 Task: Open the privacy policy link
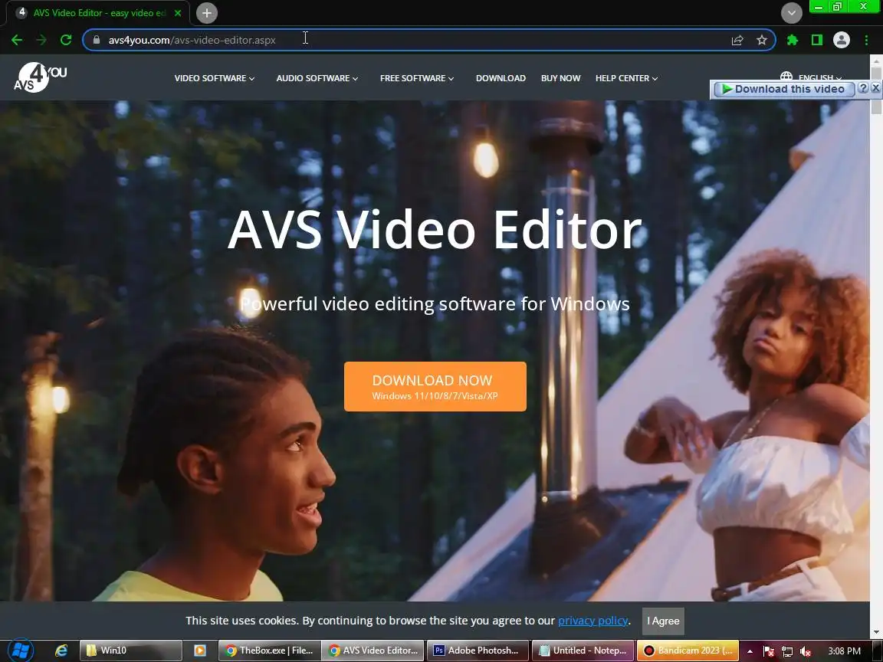pyautogui.click(x=593, y=621)
